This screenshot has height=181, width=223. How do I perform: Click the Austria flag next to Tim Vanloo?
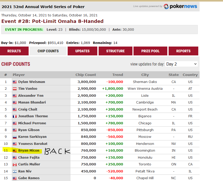click(15, 89)
